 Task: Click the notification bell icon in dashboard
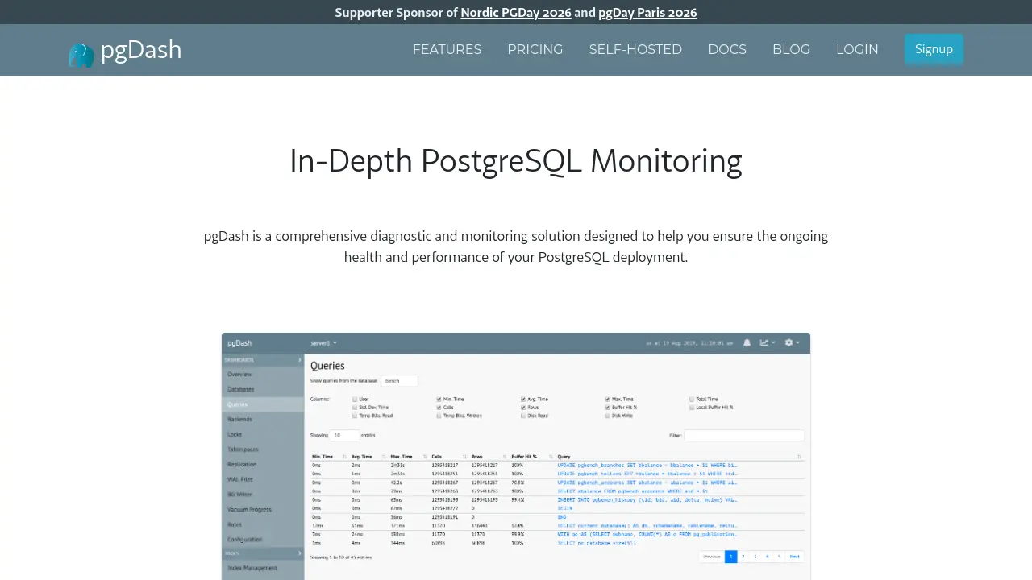click(747, 342)
